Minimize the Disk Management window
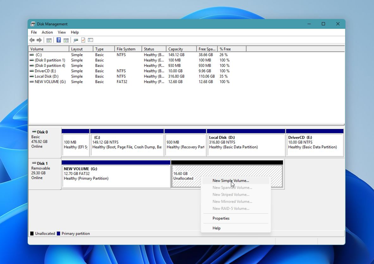 point(309,24)
